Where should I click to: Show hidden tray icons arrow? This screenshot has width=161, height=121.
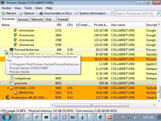[117, 117]
